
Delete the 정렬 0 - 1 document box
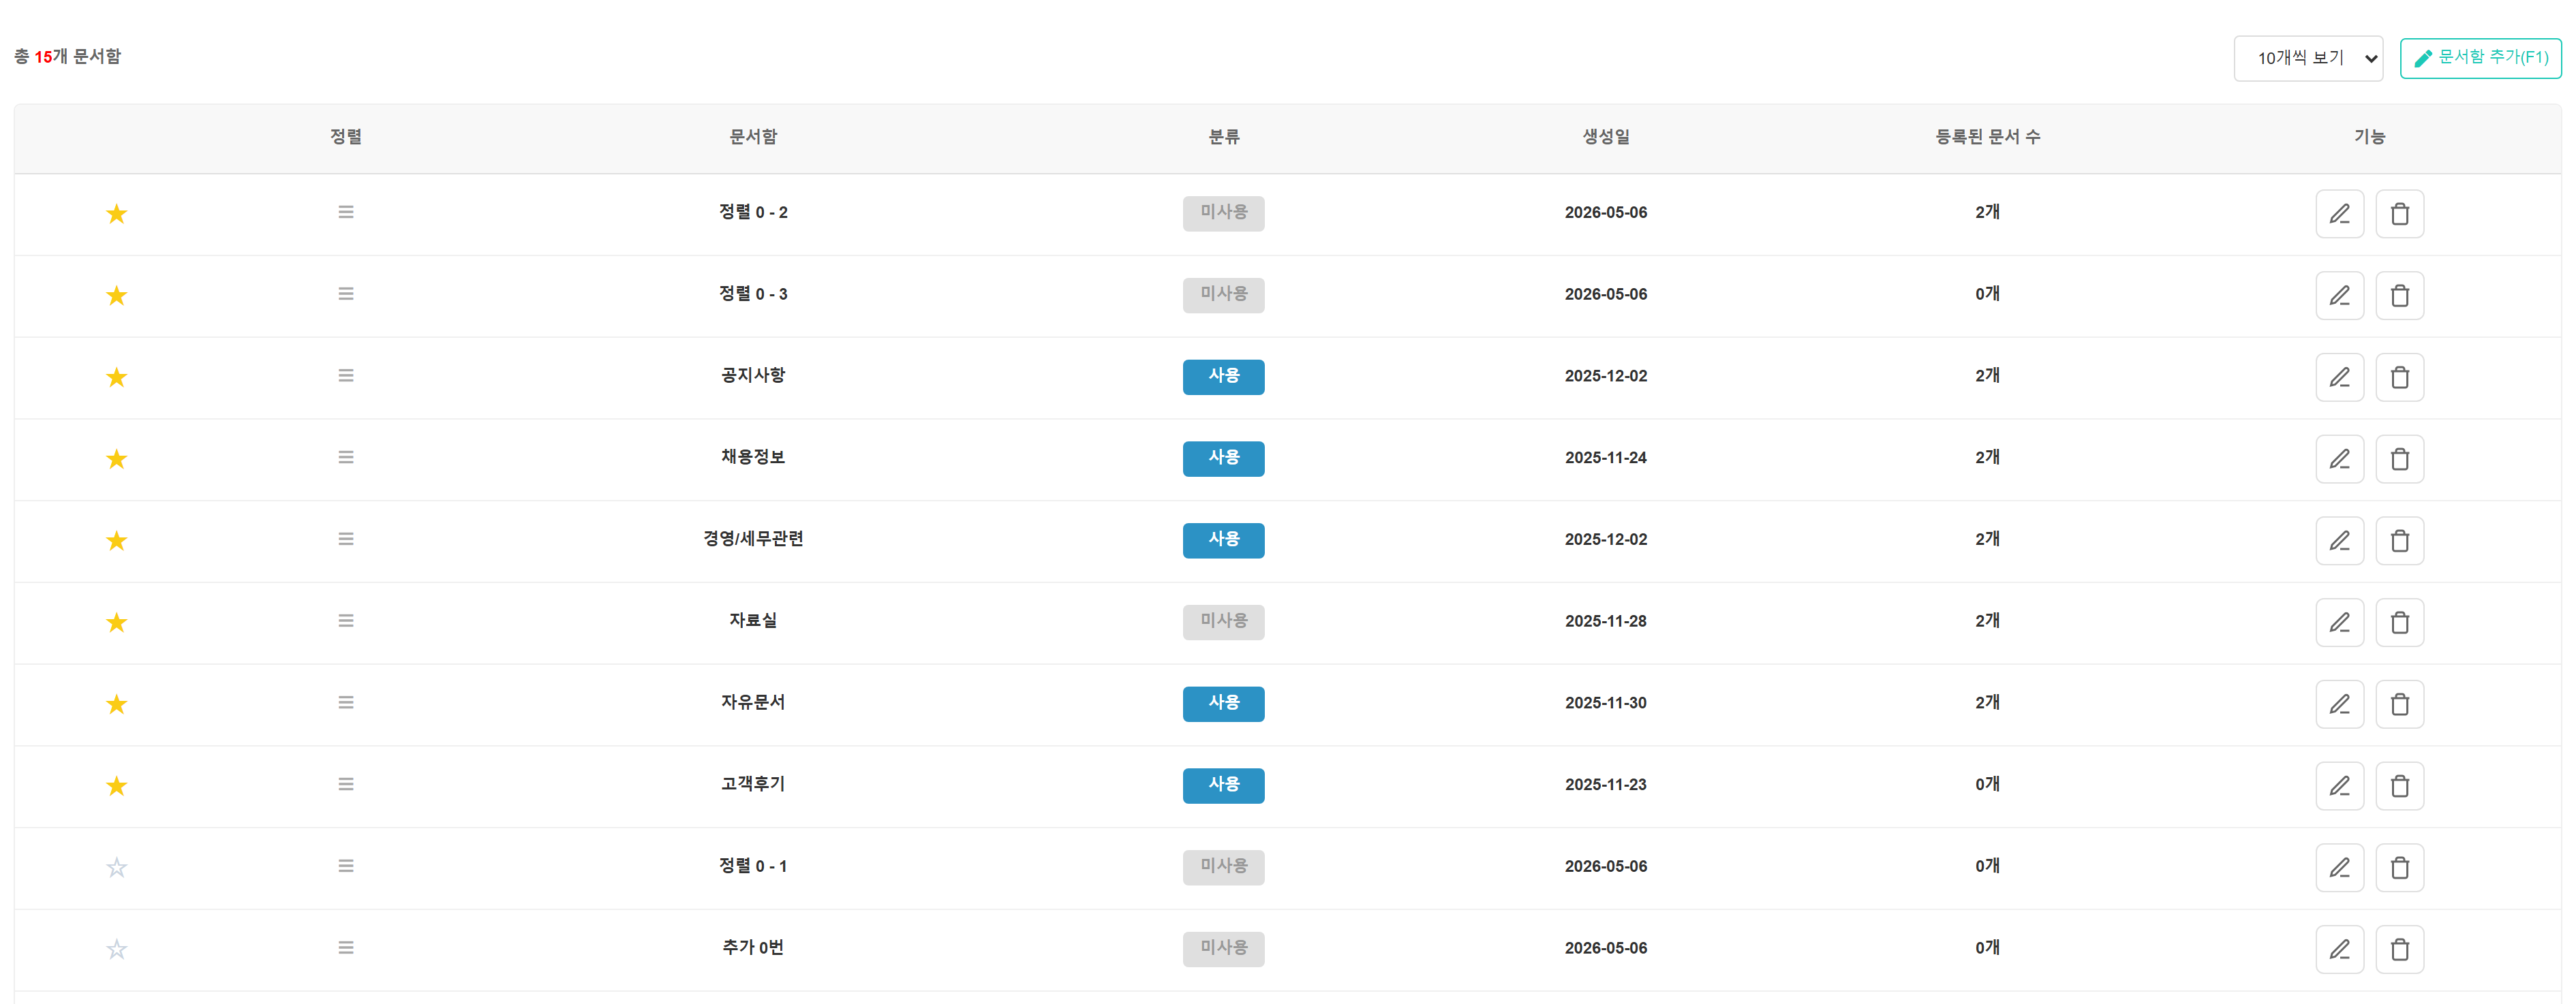[2399, 868]
